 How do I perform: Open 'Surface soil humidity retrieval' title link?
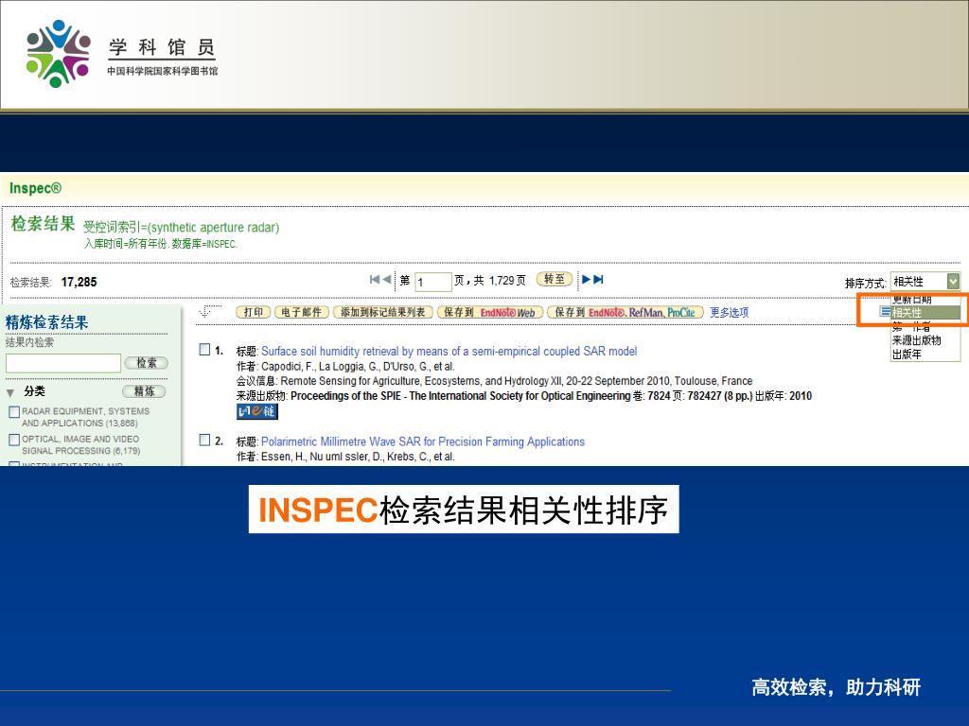[x=449, y=352]
